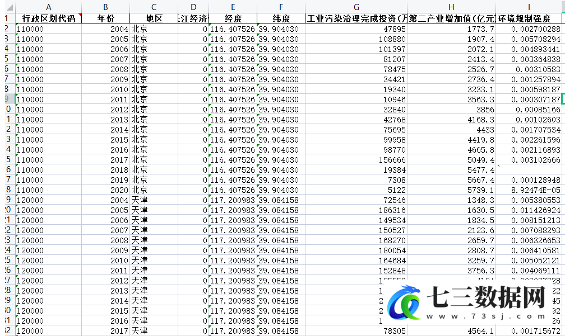The image size is (565, 336).
Task: Select investment cell 186316
Action: pos(356,210)
